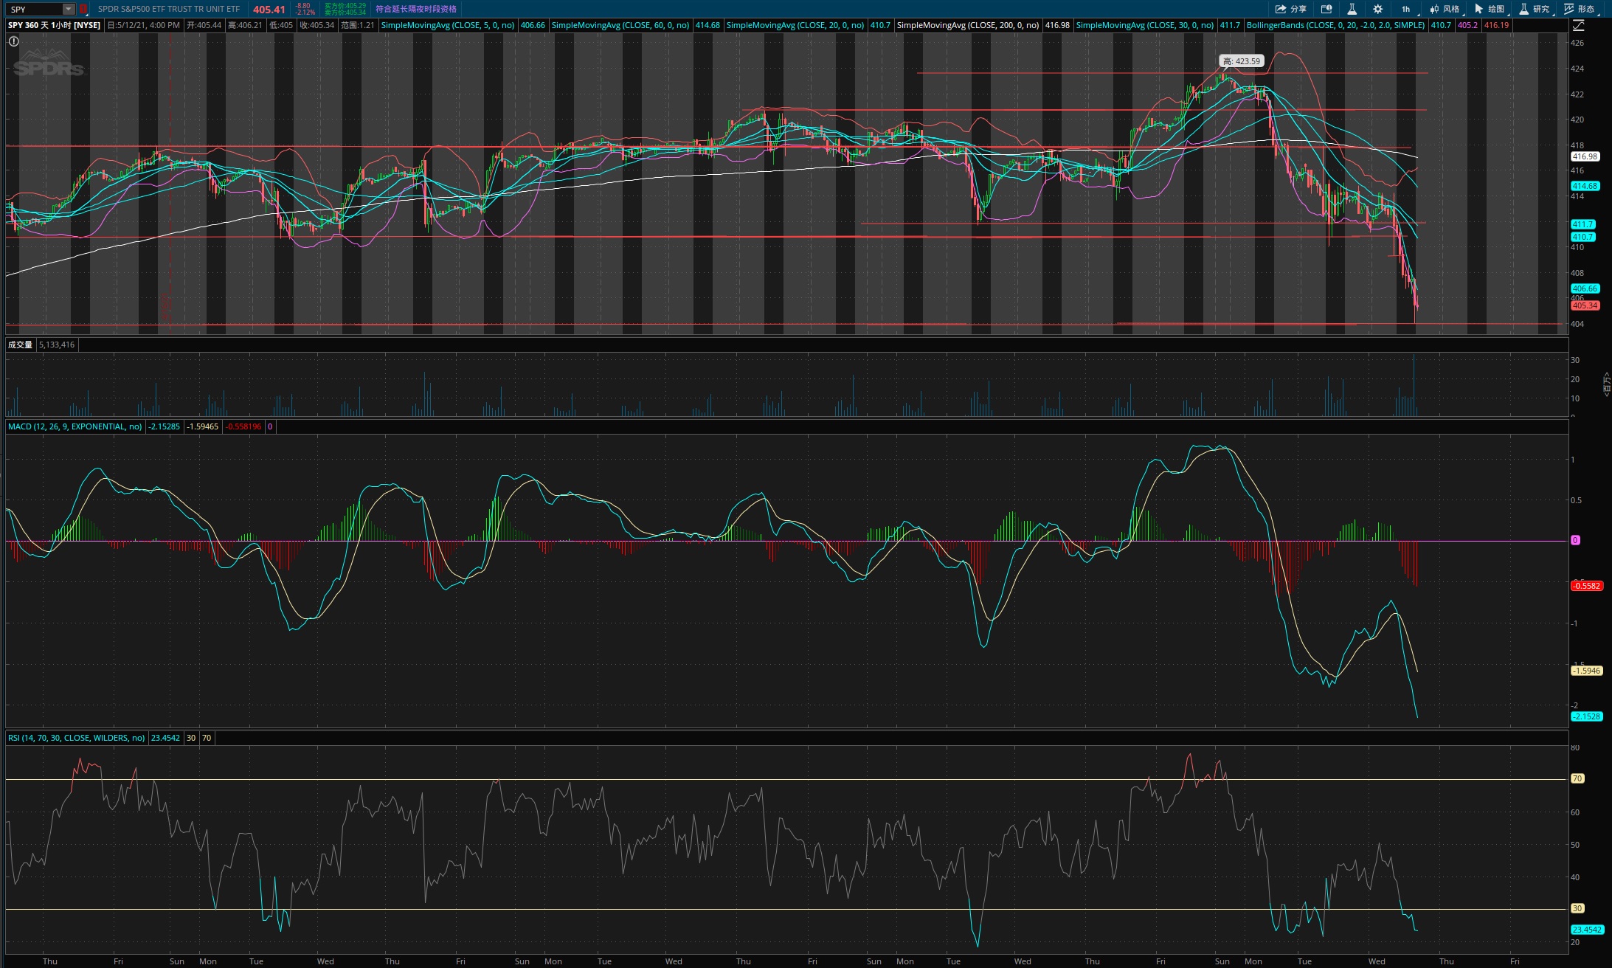This screenshot has width=1612, height=968.
Task: Click the -1.5946 MACD axis bubble
Action: (1587, 671)
